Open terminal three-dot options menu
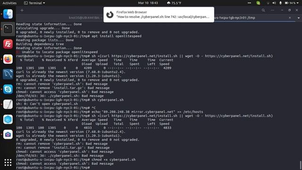 click(x=273, y=10)
